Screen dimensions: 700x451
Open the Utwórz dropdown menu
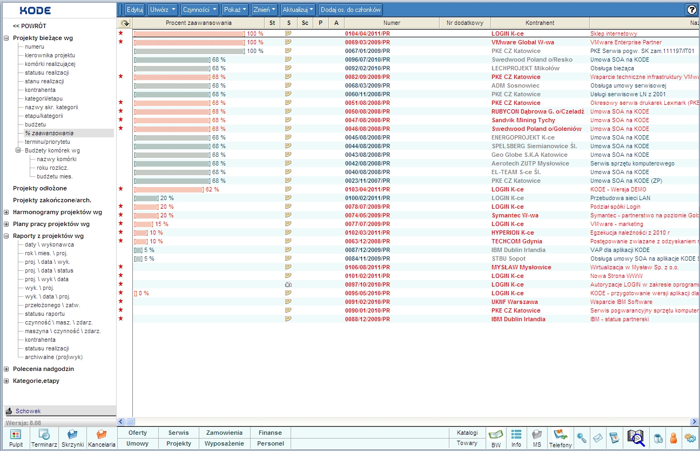pyautogui.click(x=163, y=9)
